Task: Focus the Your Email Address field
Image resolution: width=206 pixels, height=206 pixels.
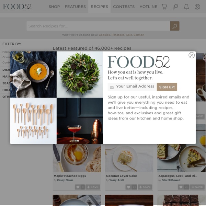Action: click(x=132, y=87)
